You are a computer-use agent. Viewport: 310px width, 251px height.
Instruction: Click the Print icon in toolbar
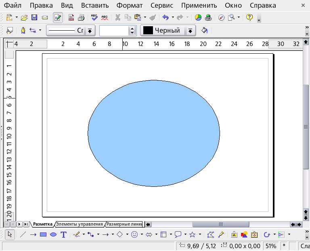click(81, 17)
